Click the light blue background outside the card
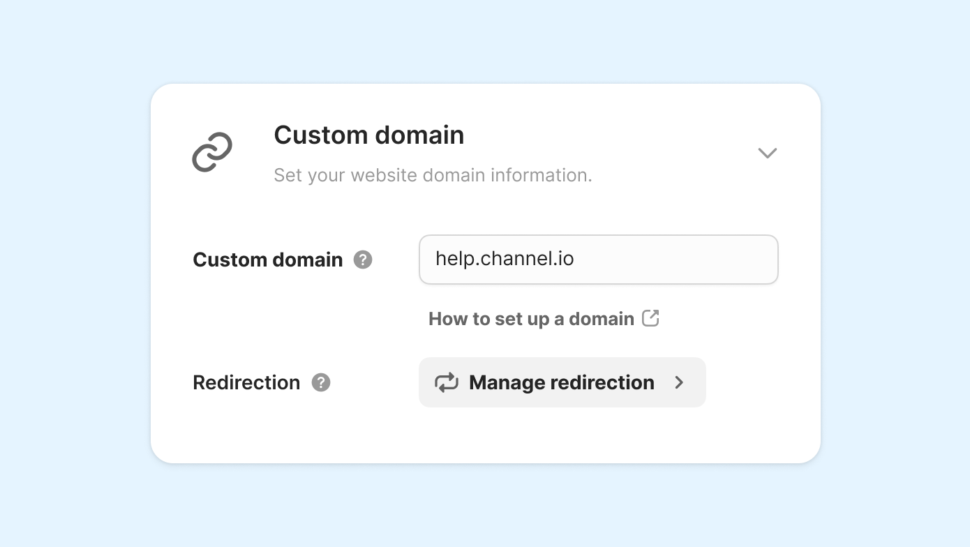 [70, 279]
